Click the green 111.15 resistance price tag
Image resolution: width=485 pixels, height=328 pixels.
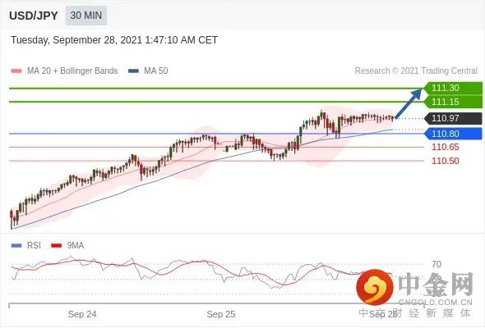(453, 102)
